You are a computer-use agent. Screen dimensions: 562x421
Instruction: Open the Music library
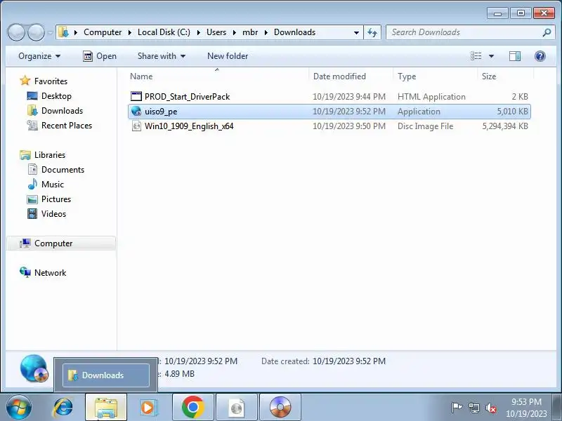point(52,185)
